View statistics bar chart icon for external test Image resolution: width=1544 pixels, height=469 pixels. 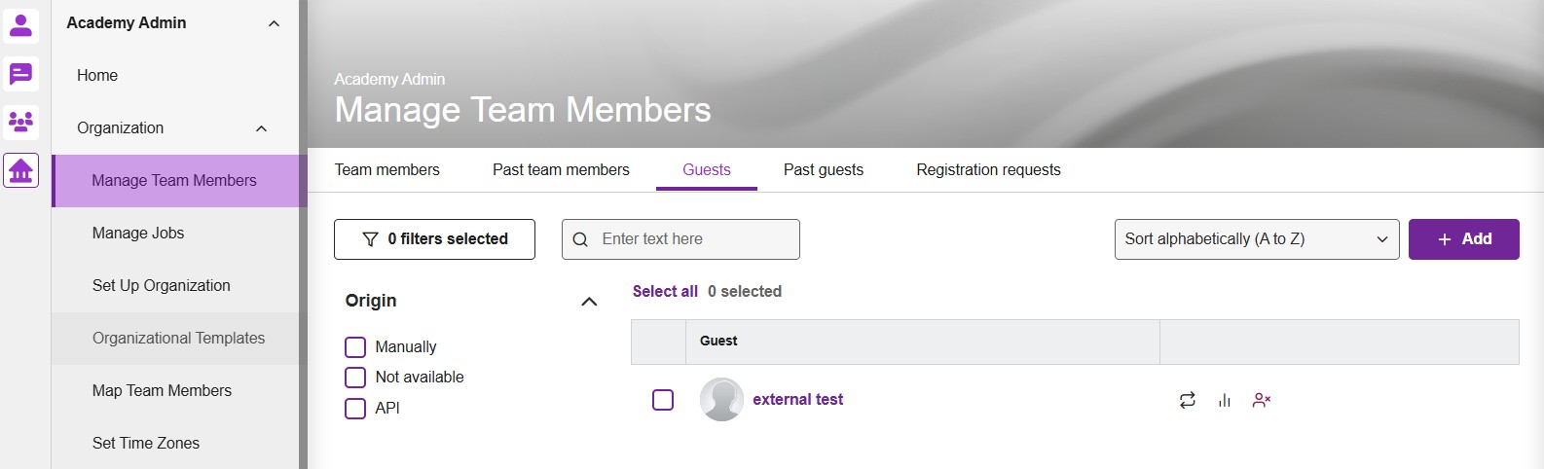(x=1225, y=400)
